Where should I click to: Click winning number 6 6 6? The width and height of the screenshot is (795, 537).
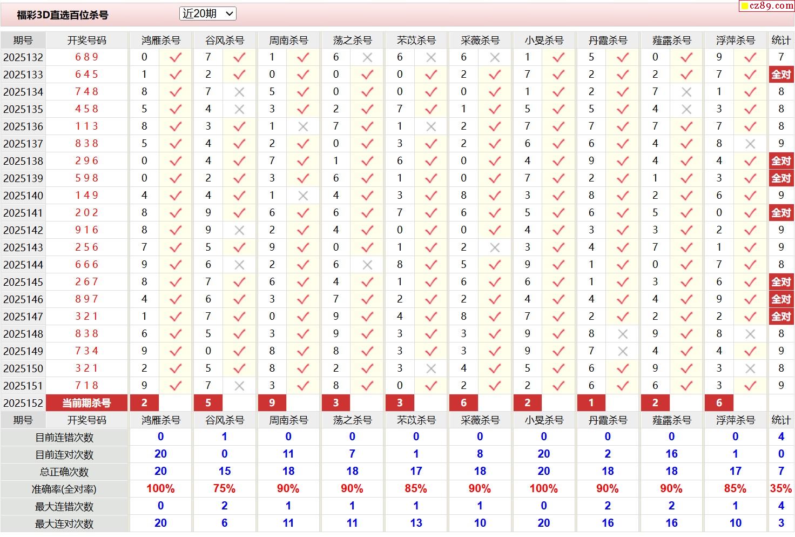click(86, 264)
